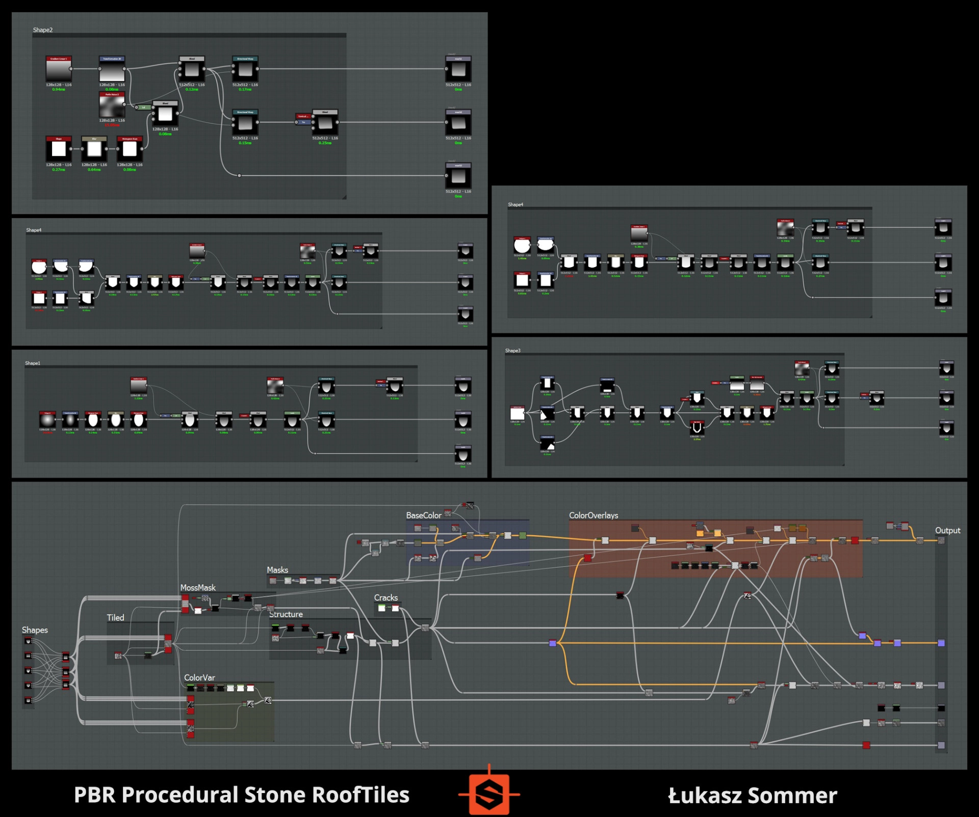The image size is (979, 817).
Task: Select the green Levels node in Shape2
Action: click(143, 108)
